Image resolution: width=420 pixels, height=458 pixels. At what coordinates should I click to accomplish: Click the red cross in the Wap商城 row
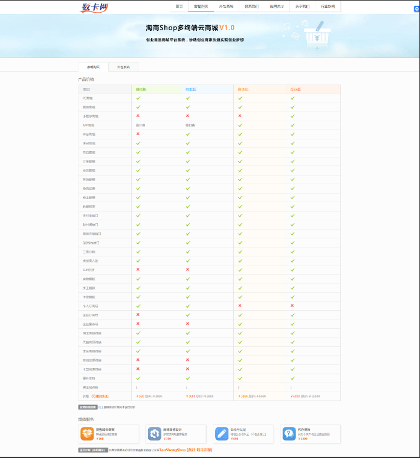[138, 134]
